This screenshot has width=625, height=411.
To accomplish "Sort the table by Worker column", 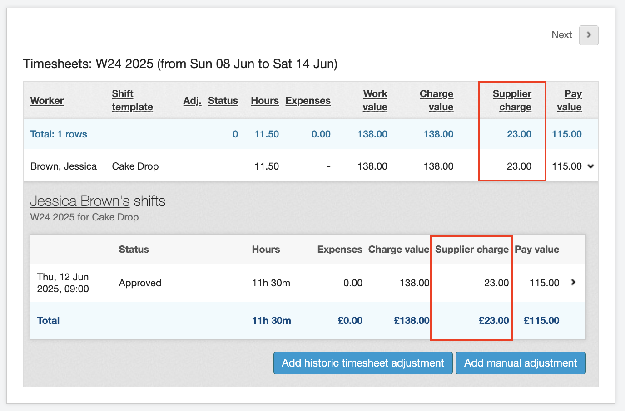I will [47, 101].
